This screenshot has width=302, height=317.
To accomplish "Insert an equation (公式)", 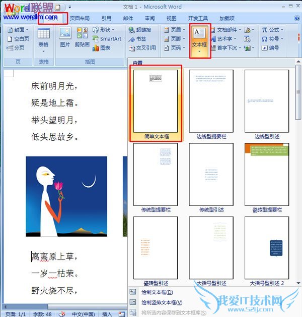I will click(272, 30).
